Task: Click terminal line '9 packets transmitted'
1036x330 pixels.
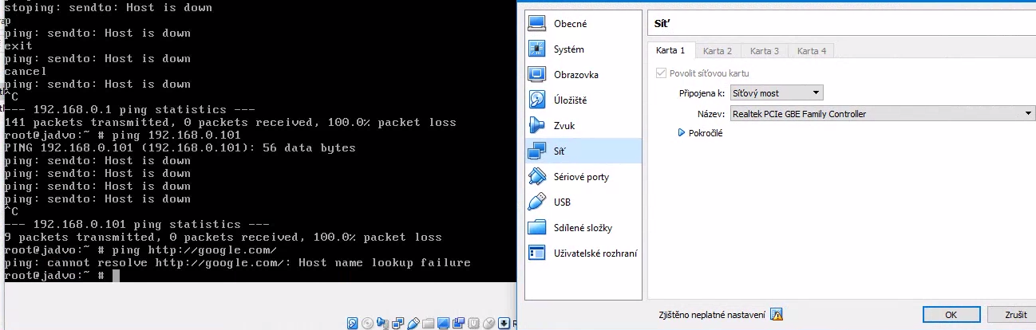Action: [223, 237]
